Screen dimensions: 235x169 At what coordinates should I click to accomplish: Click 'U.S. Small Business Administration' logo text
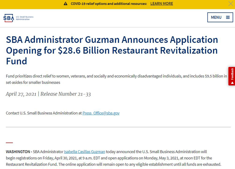click(25, 18)
